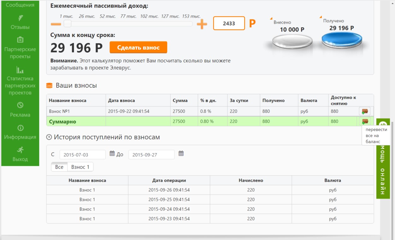Decrease income with the minus icon
This screenshot has width=395, height=240.
pyautogui.click(x=56, y=24)
